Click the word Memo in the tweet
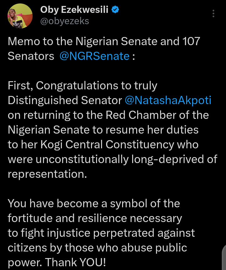This screenshot has width=226, height=270. 23,41
